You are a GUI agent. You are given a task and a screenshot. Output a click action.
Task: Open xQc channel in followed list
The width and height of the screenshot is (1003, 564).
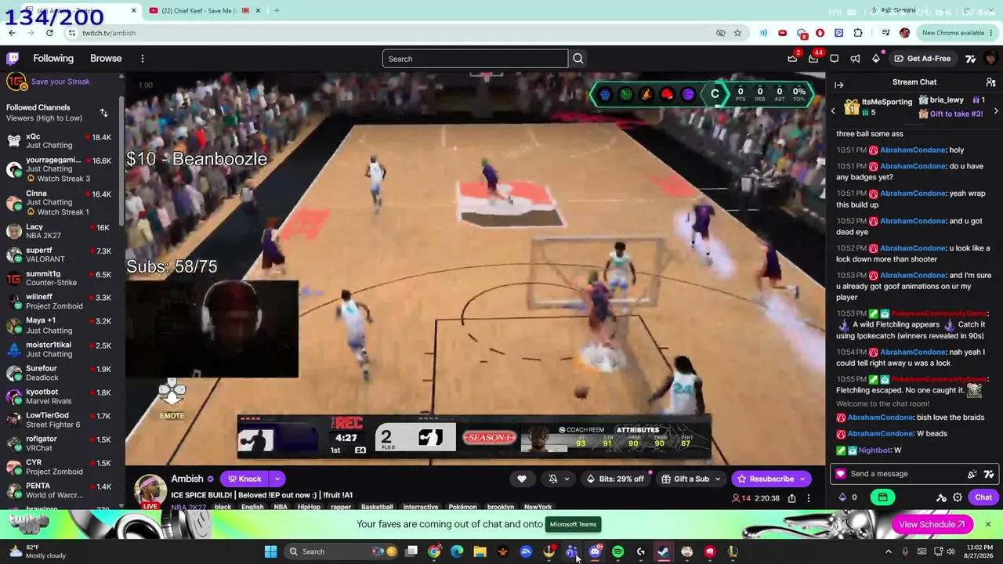tap(60, 141)
